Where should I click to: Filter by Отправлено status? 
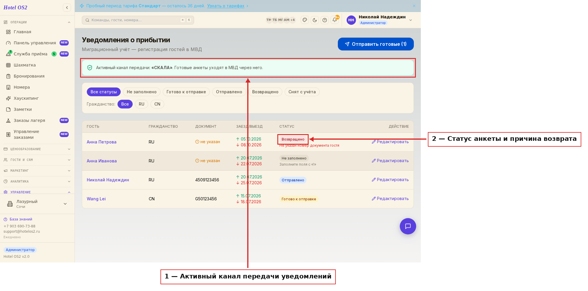tap(229, 92)
